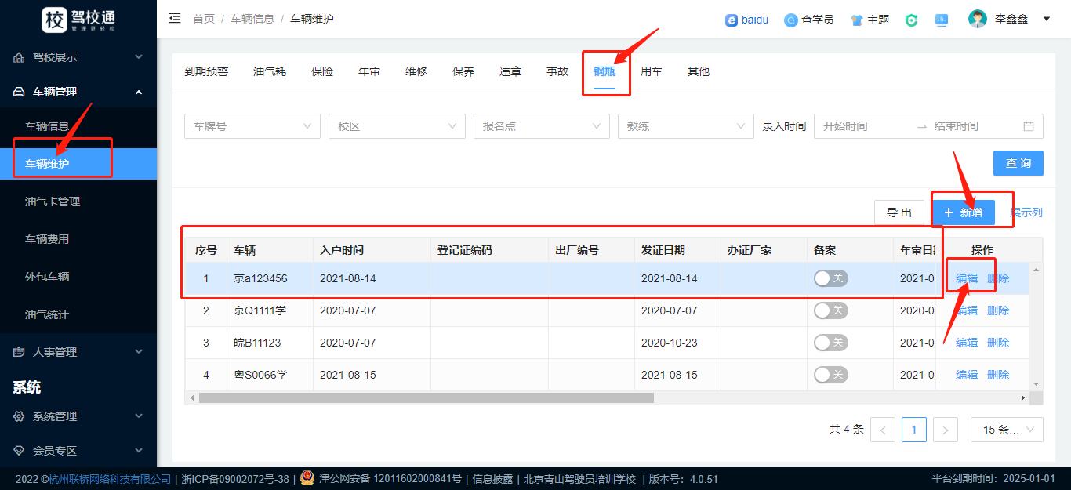Viewport: 1071px width, 490px height.
Task: Toggle 备案 switch for 粤S0066学
Action: [x=831, y=375]
